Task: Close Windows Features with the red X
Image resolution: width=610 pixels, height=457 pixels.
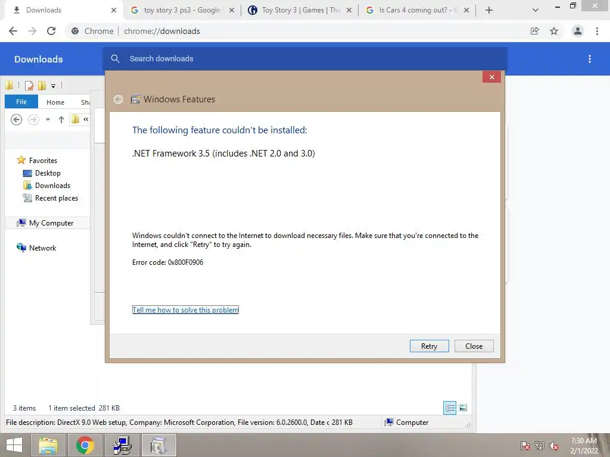Action: 491,77
